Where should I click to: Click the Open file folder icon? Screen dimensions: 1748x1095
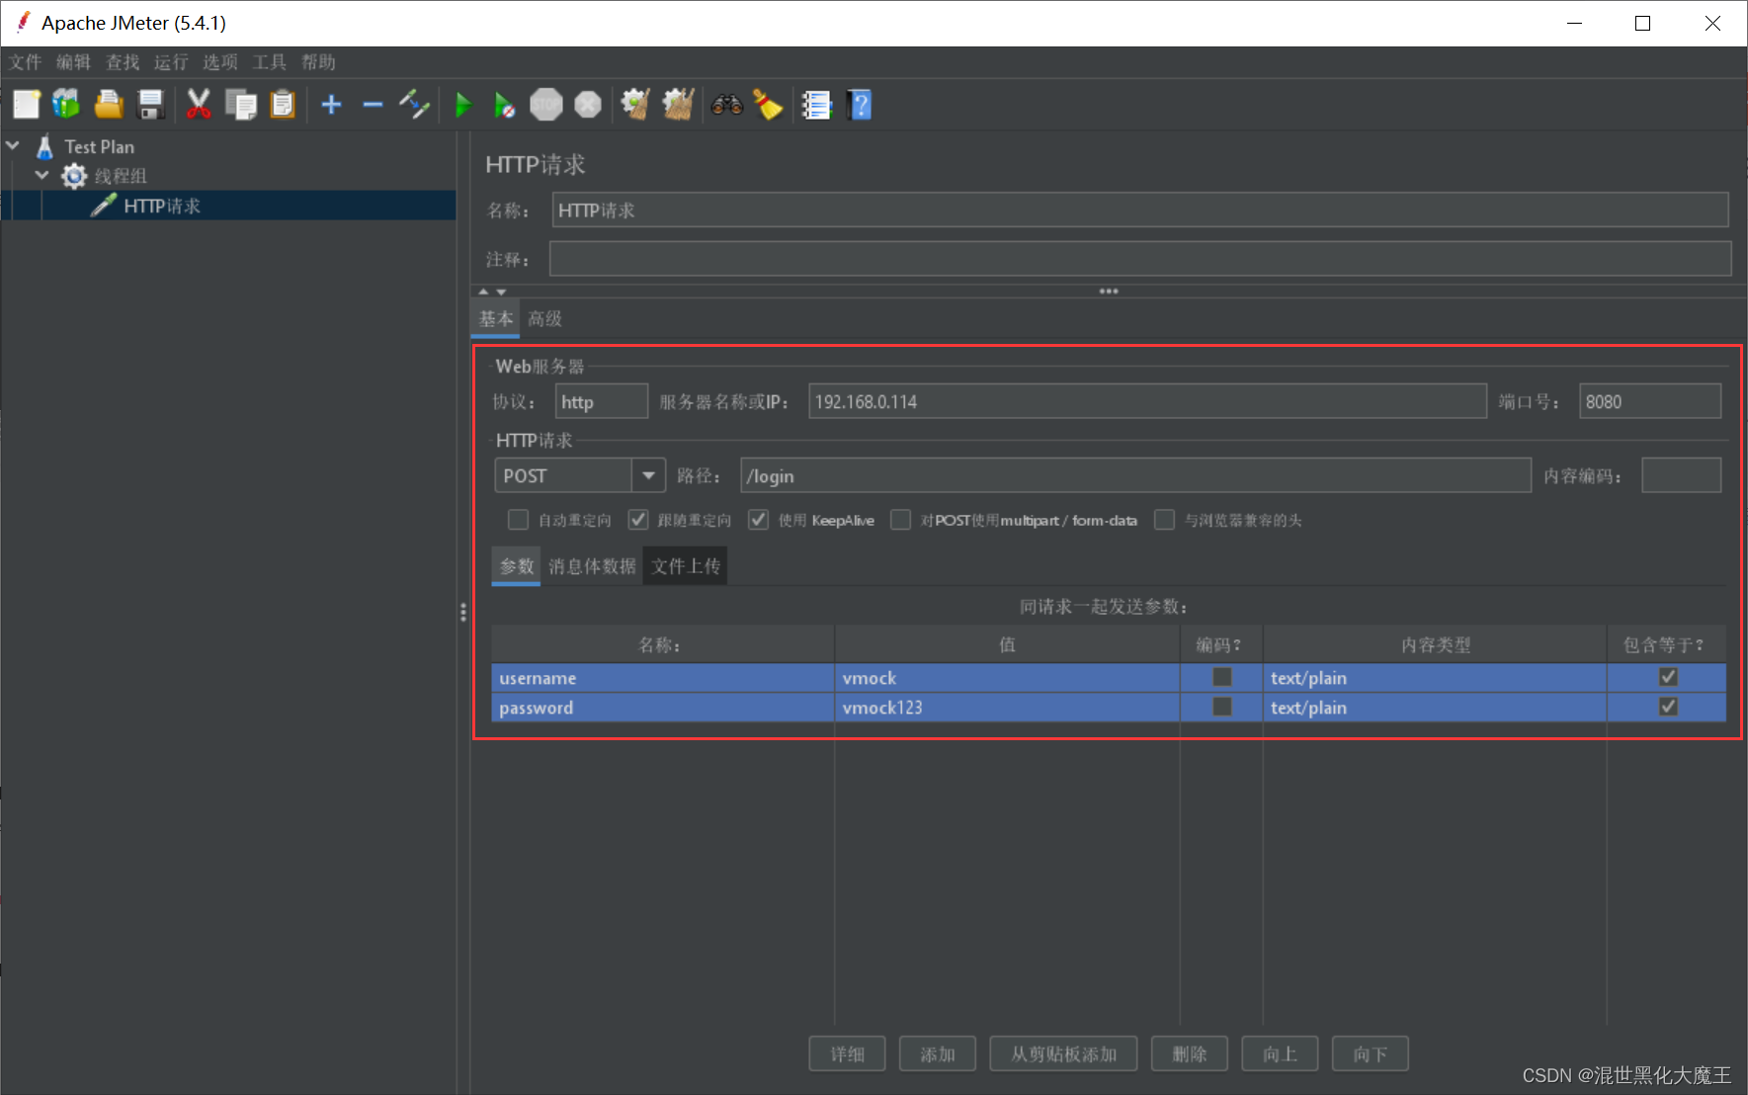[109, 104]
